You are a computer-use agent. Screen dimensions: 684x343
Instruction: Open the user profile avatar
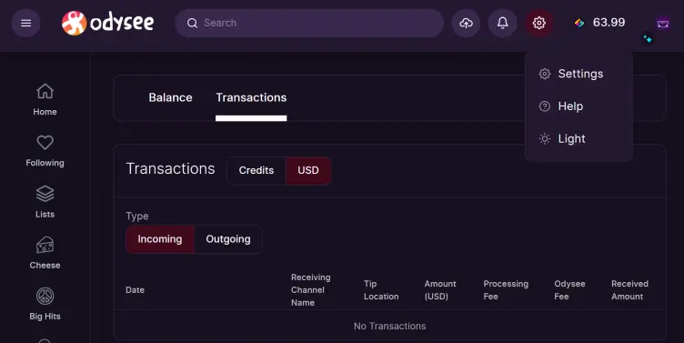pyautogui.click(x=662, y=23)
